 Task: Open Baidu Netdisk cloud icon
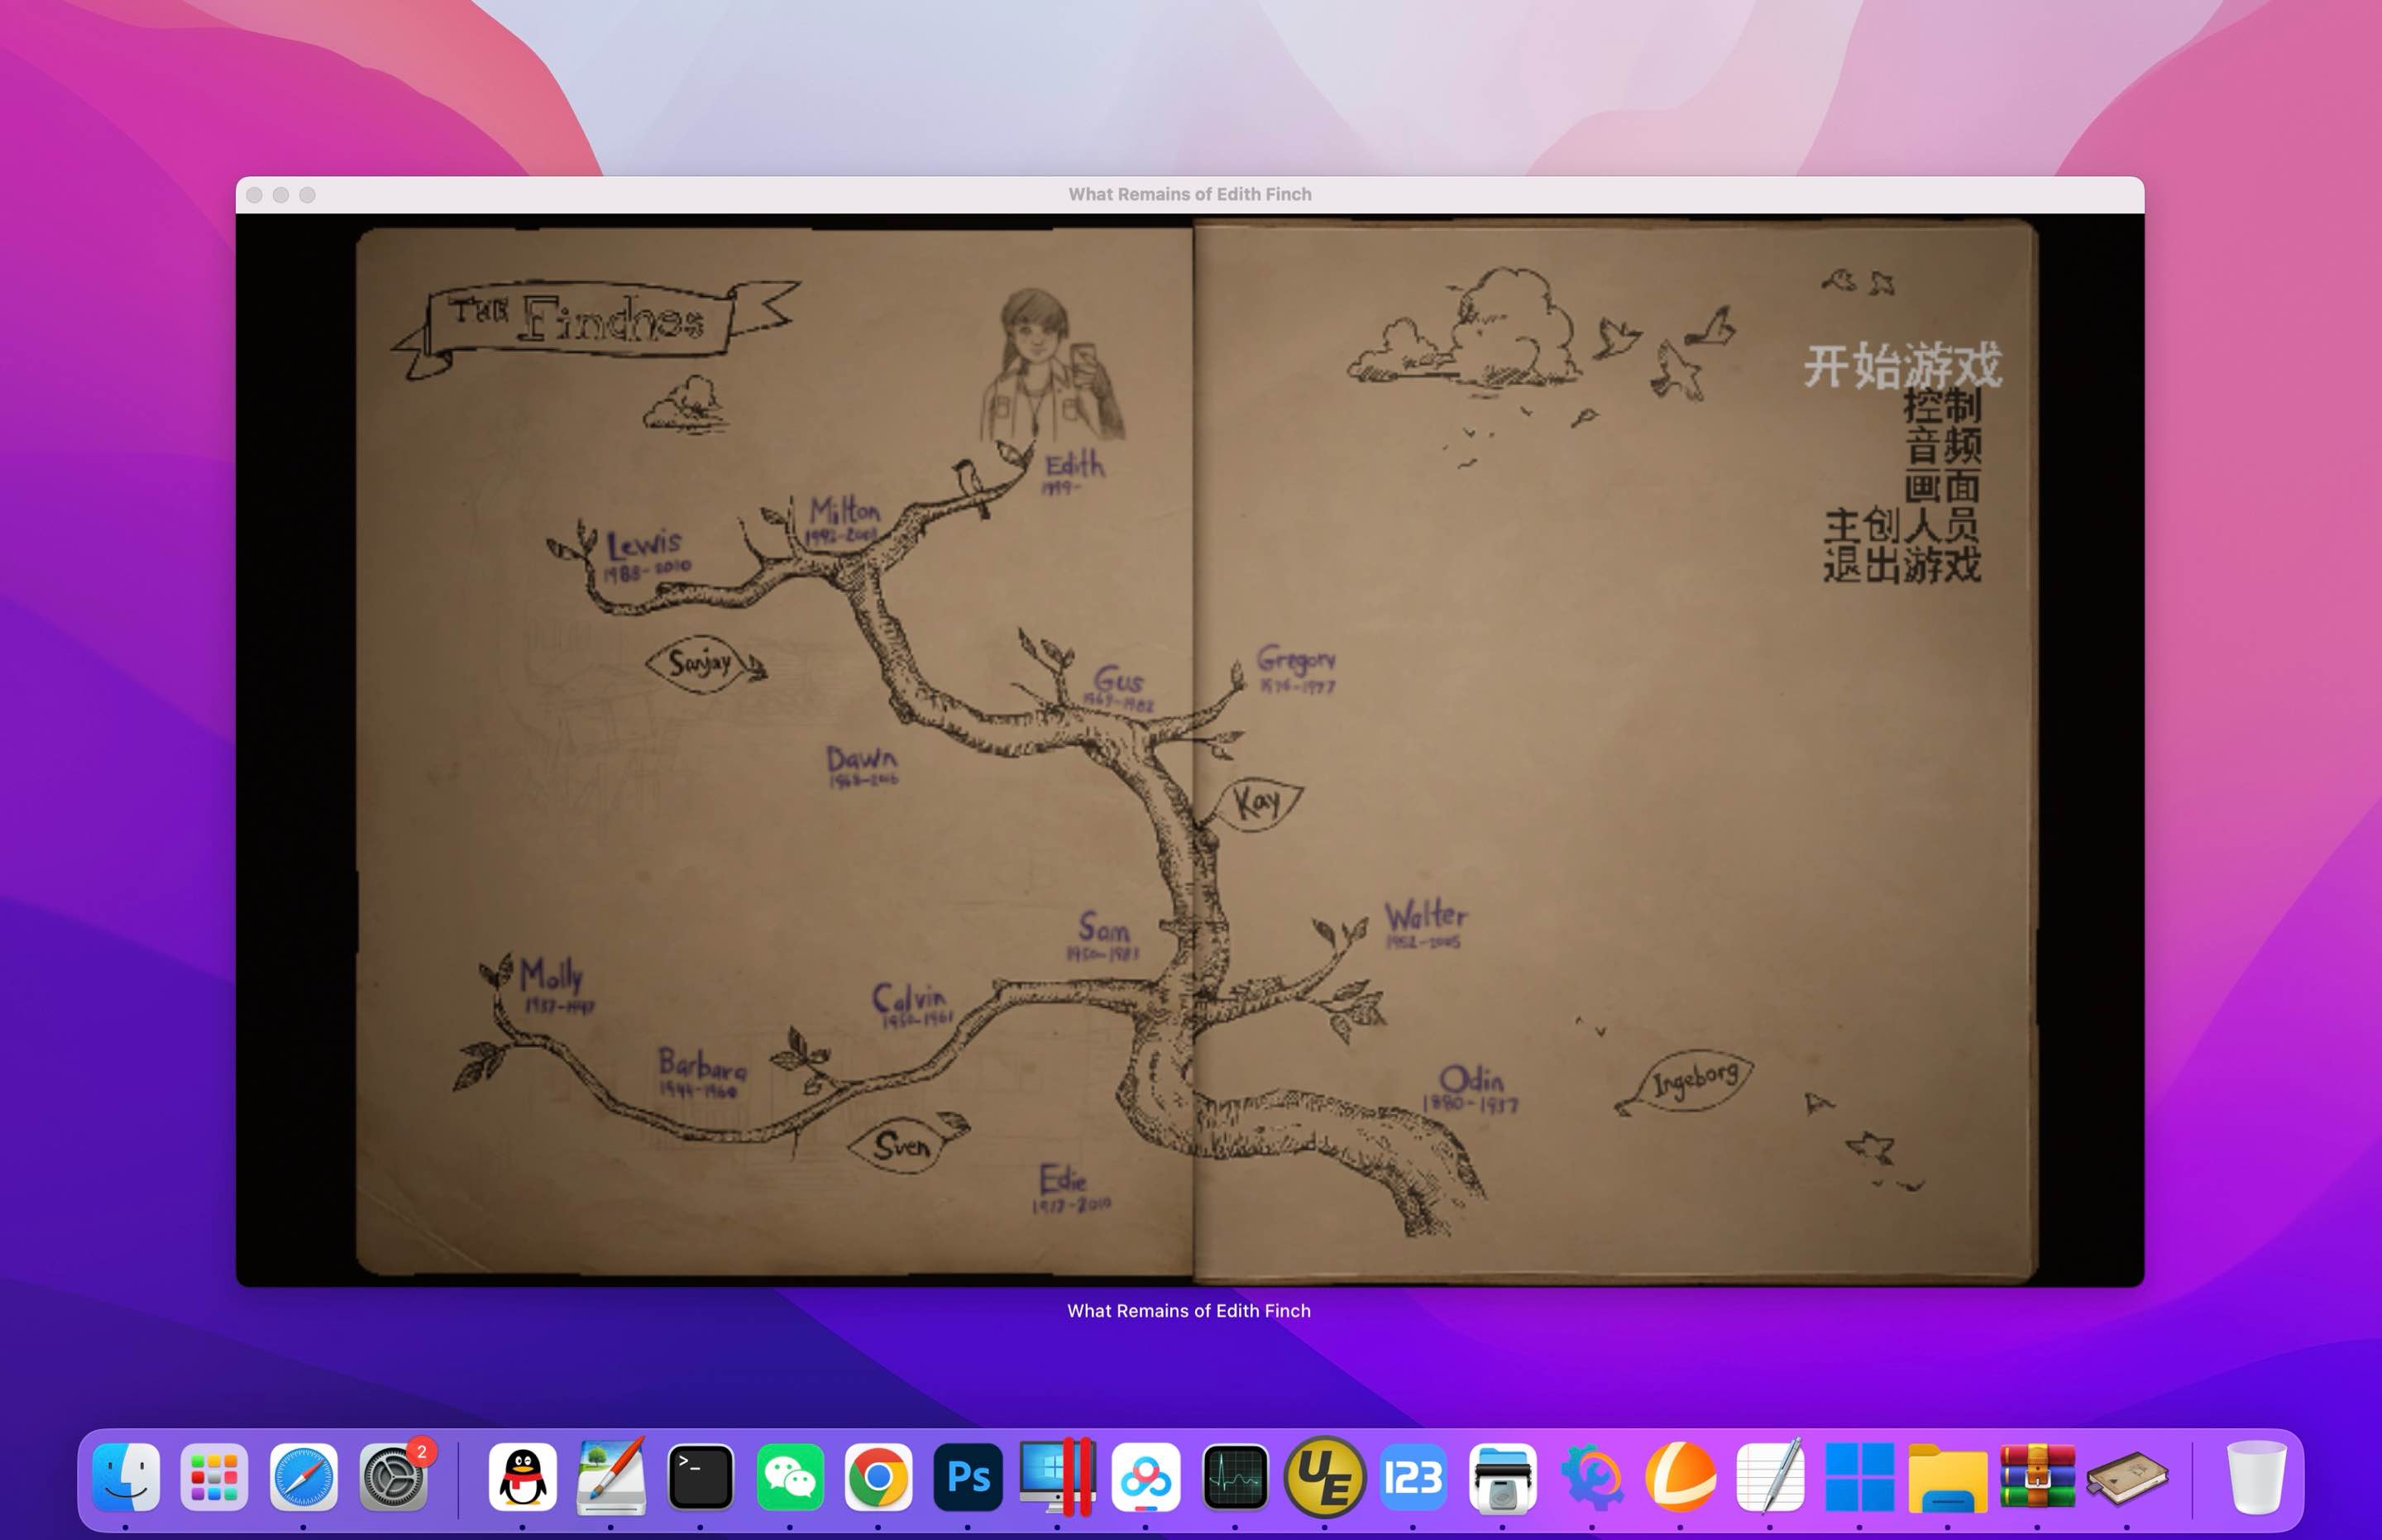click(x=1146, y=1476)
